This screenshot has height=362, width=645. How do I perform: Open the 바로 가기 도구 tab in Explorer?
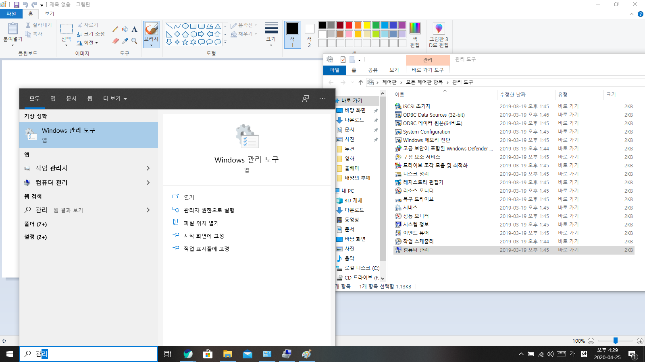(428, 70)
